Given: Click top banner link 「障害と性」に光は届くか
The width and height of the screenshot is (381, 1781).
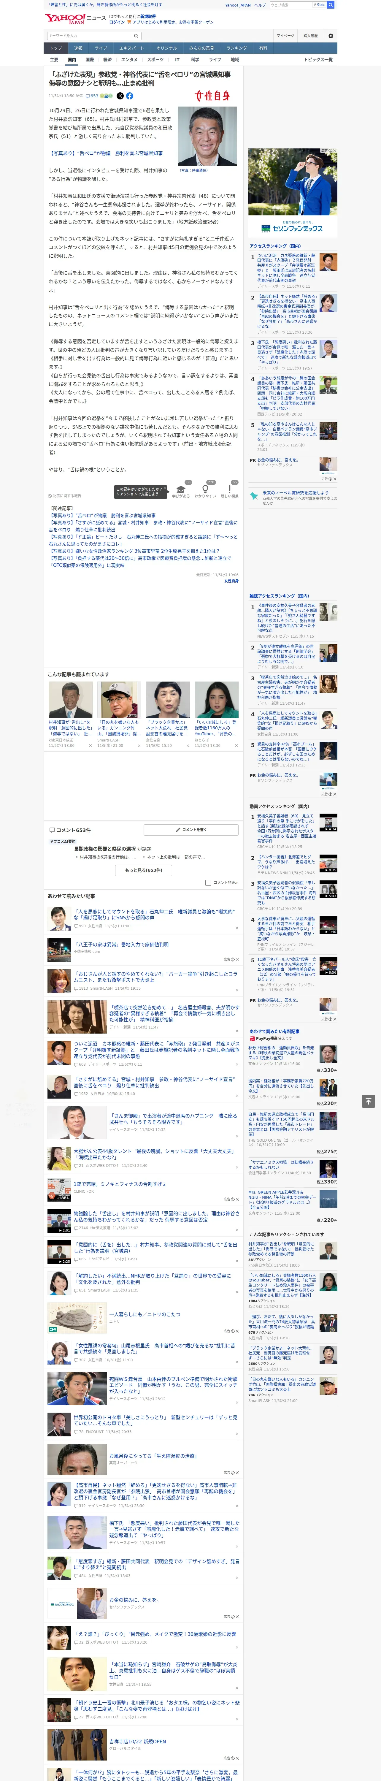Looking at the screenshot, I should pyautogui.click(x=105, y=5).
